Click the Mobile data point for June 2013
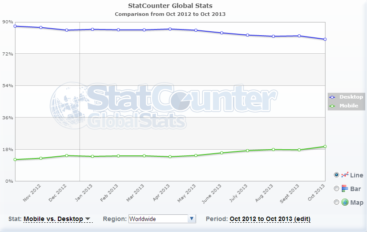The image size is (367, 232). tap(222, 153)
